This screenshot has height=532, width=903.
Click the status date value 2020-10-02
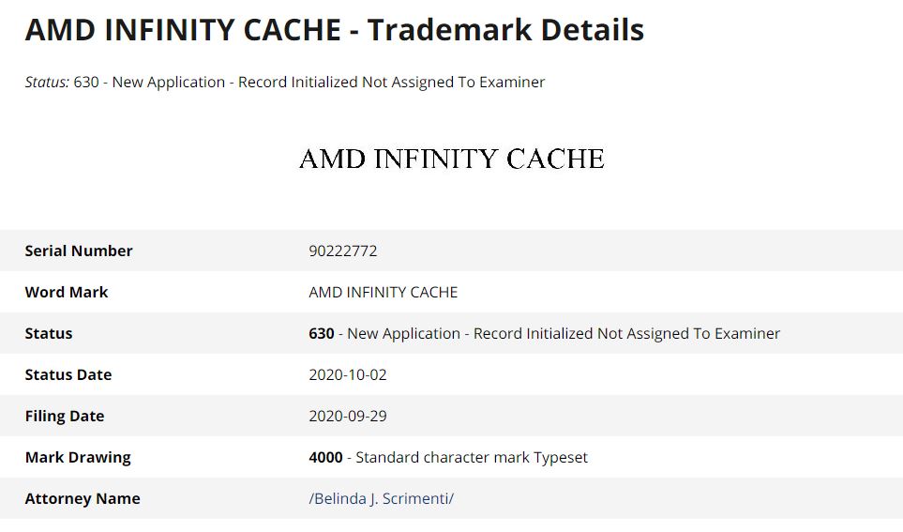pyautogui.click(x=348, y=374)
